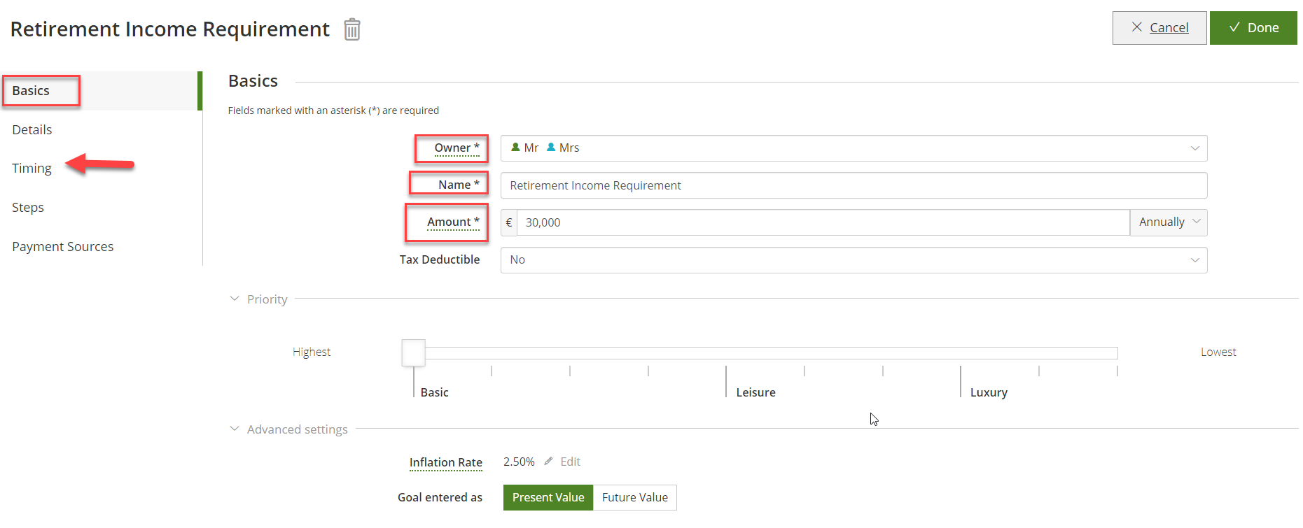Click the Retirement Income Requirement page title
The image size is (1303, 528).
click(x=170, y=29)
